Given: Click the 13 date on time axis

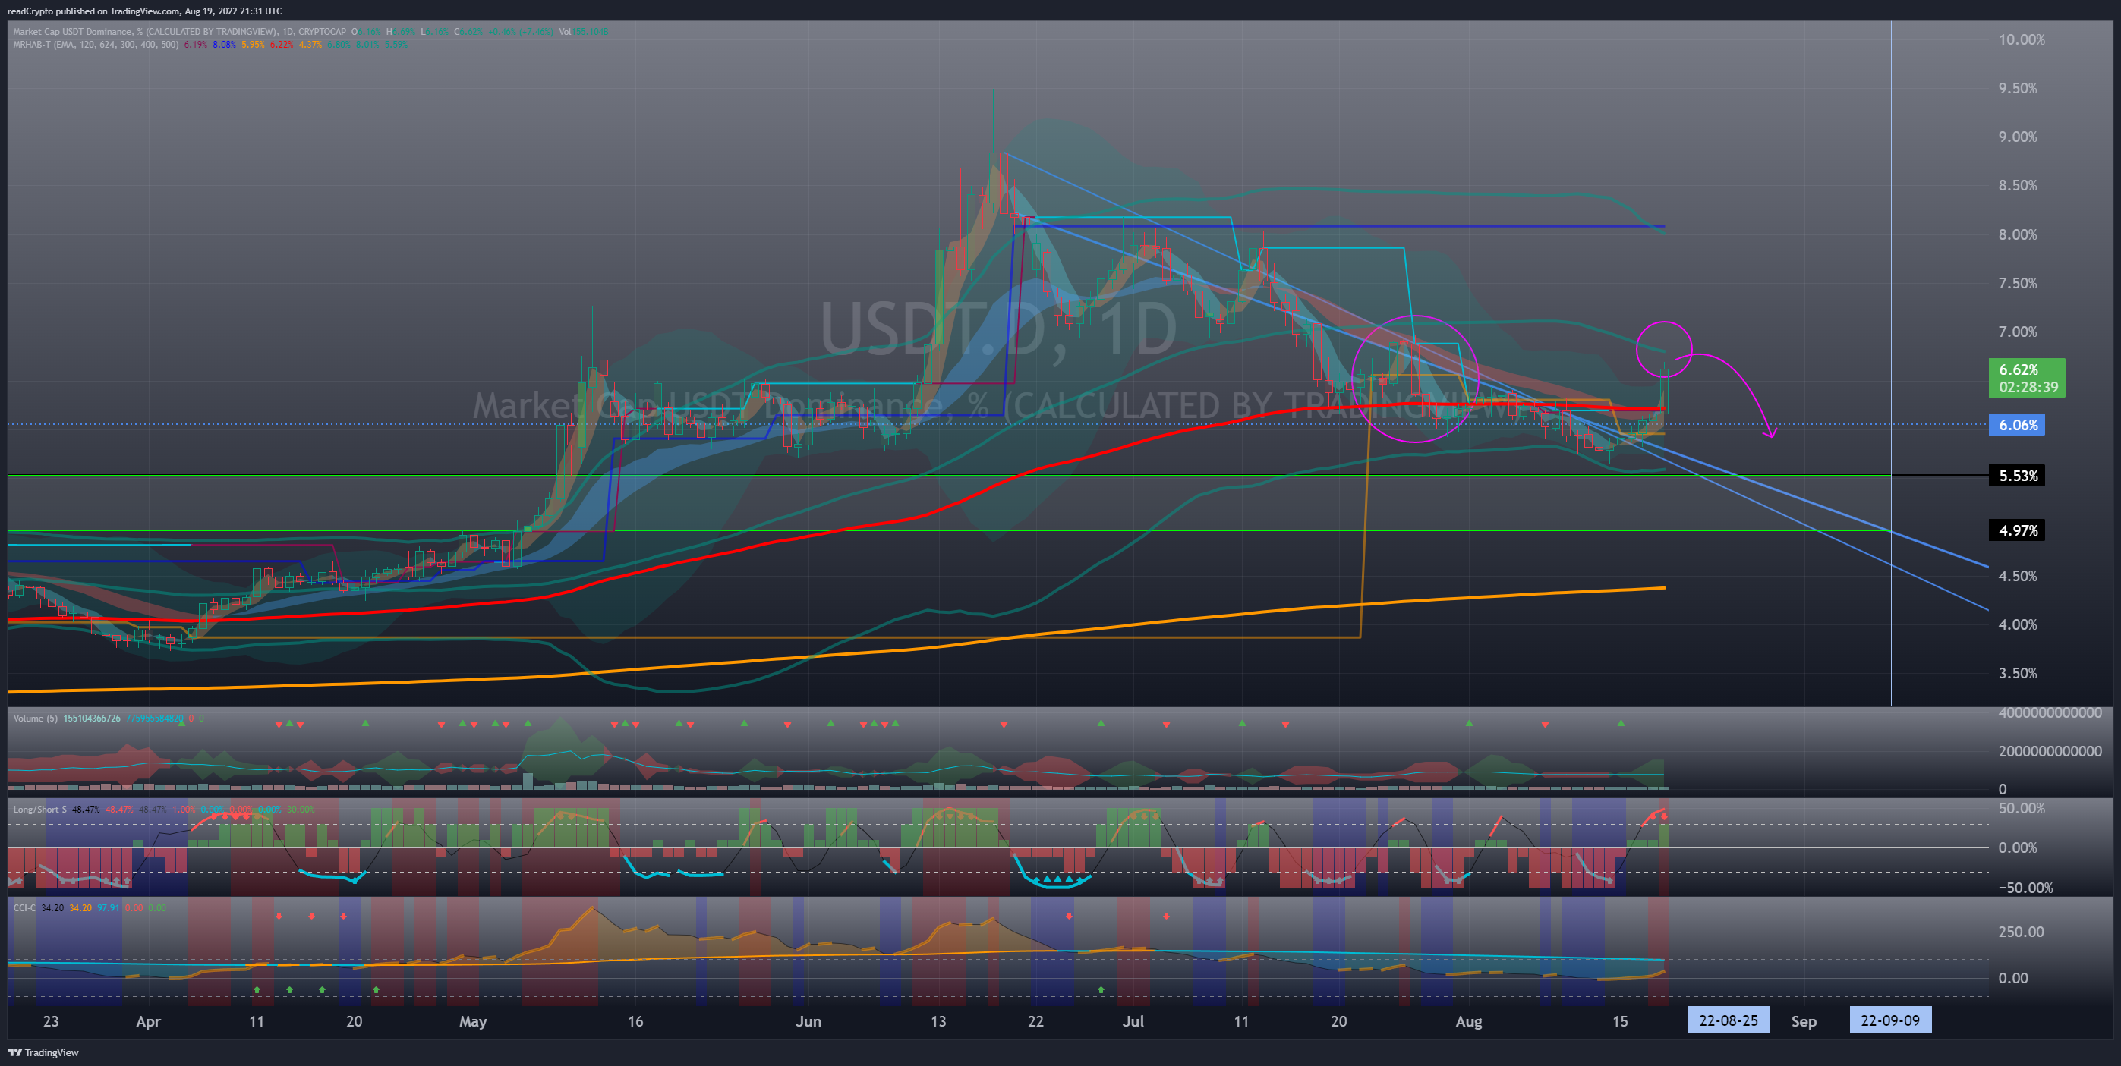Looking at the screenshot, I should (x=938, y=1021).
